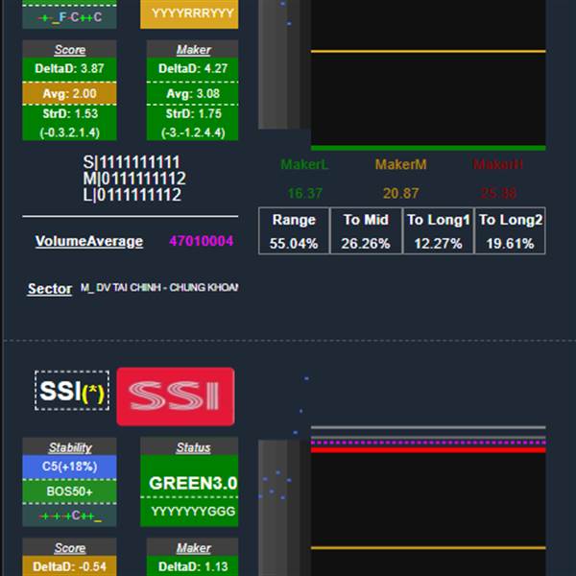
Task: Click Score header above DeltaD: 3.87
Action: point(70,50)
